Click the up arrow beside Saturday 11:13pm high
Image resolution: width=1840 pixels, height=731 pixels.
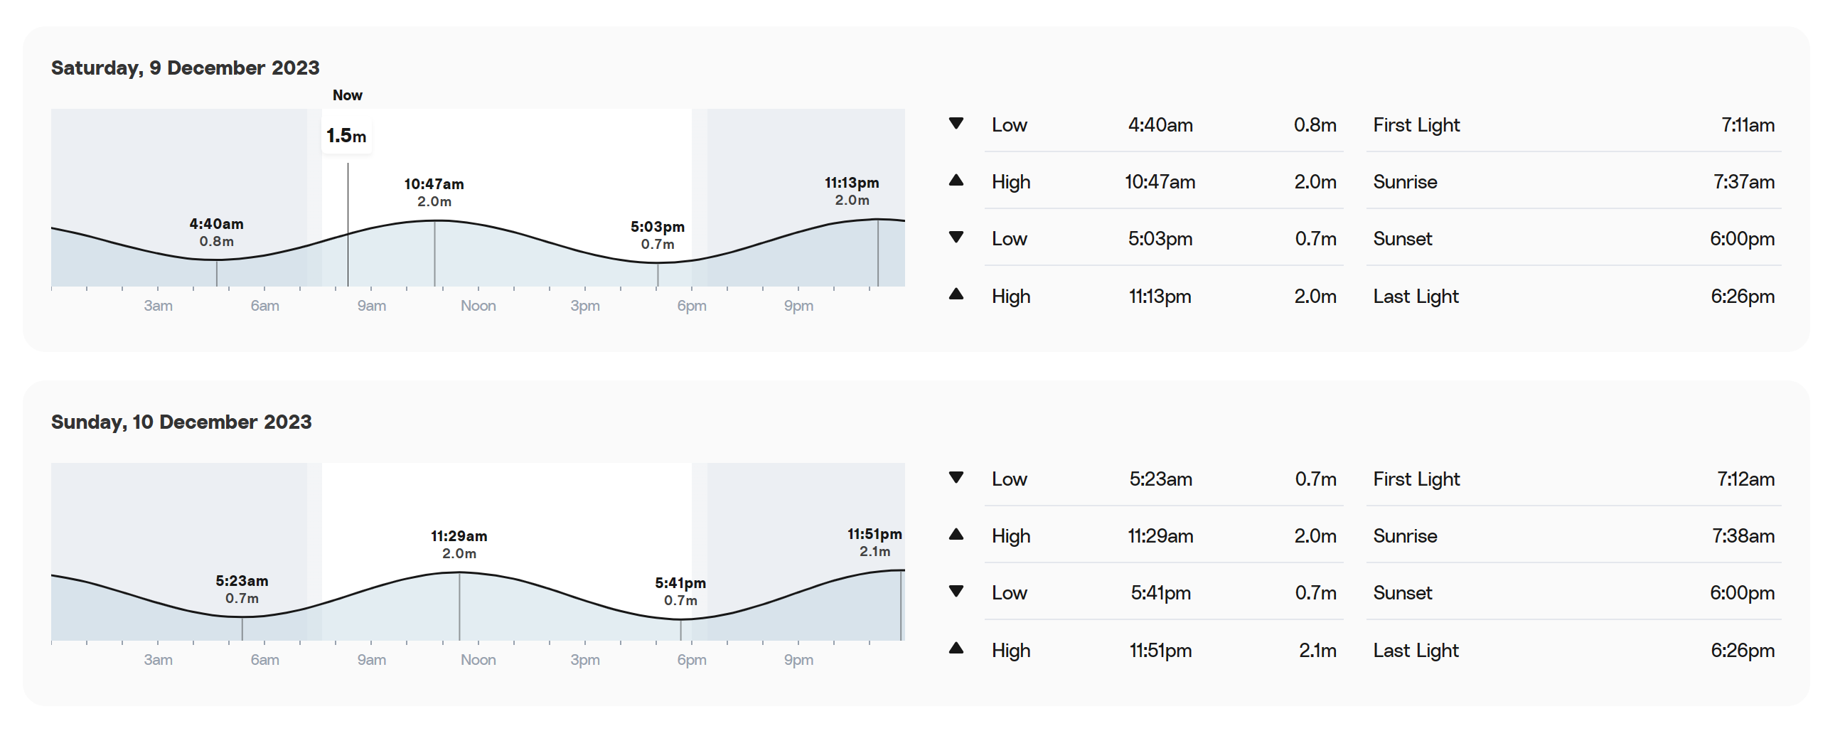tap(956, 294)
